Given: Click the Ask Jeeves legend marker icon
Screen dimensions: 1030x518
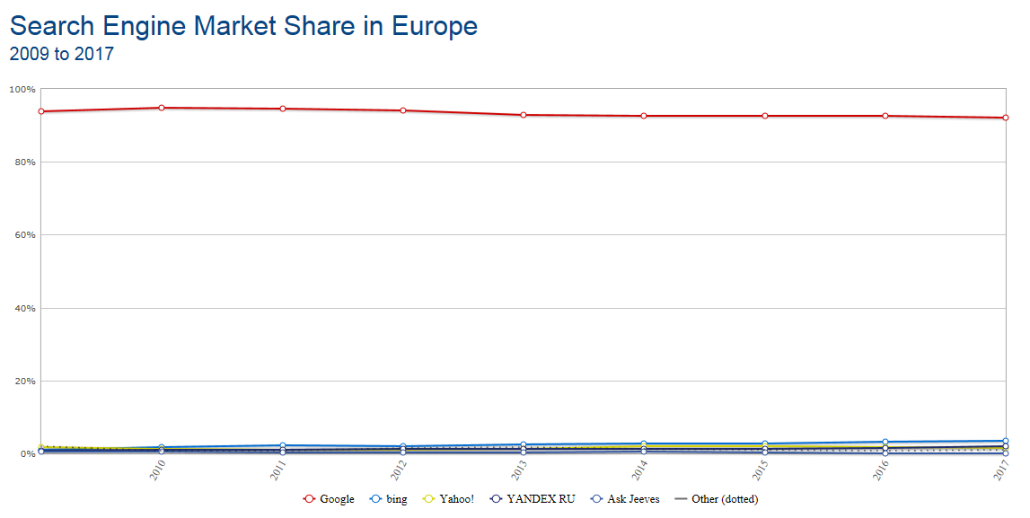Looking at the screenshot, I should click(x=597, y=499).
